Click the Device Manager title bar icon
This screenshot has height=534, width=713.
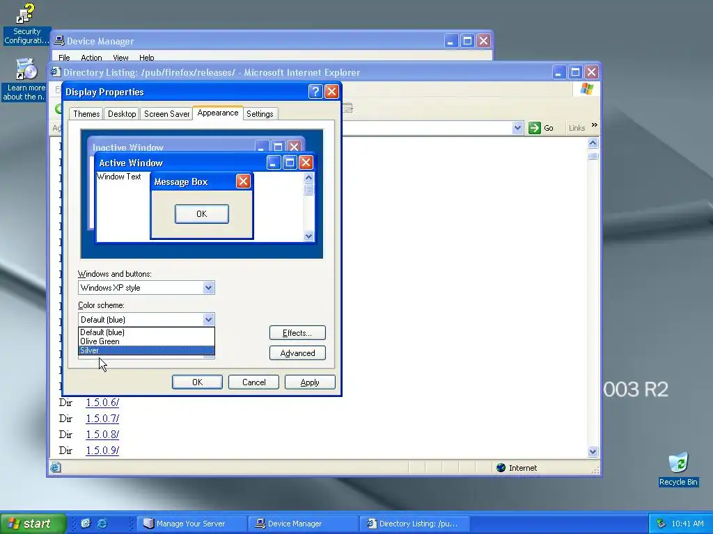point(59,41)
